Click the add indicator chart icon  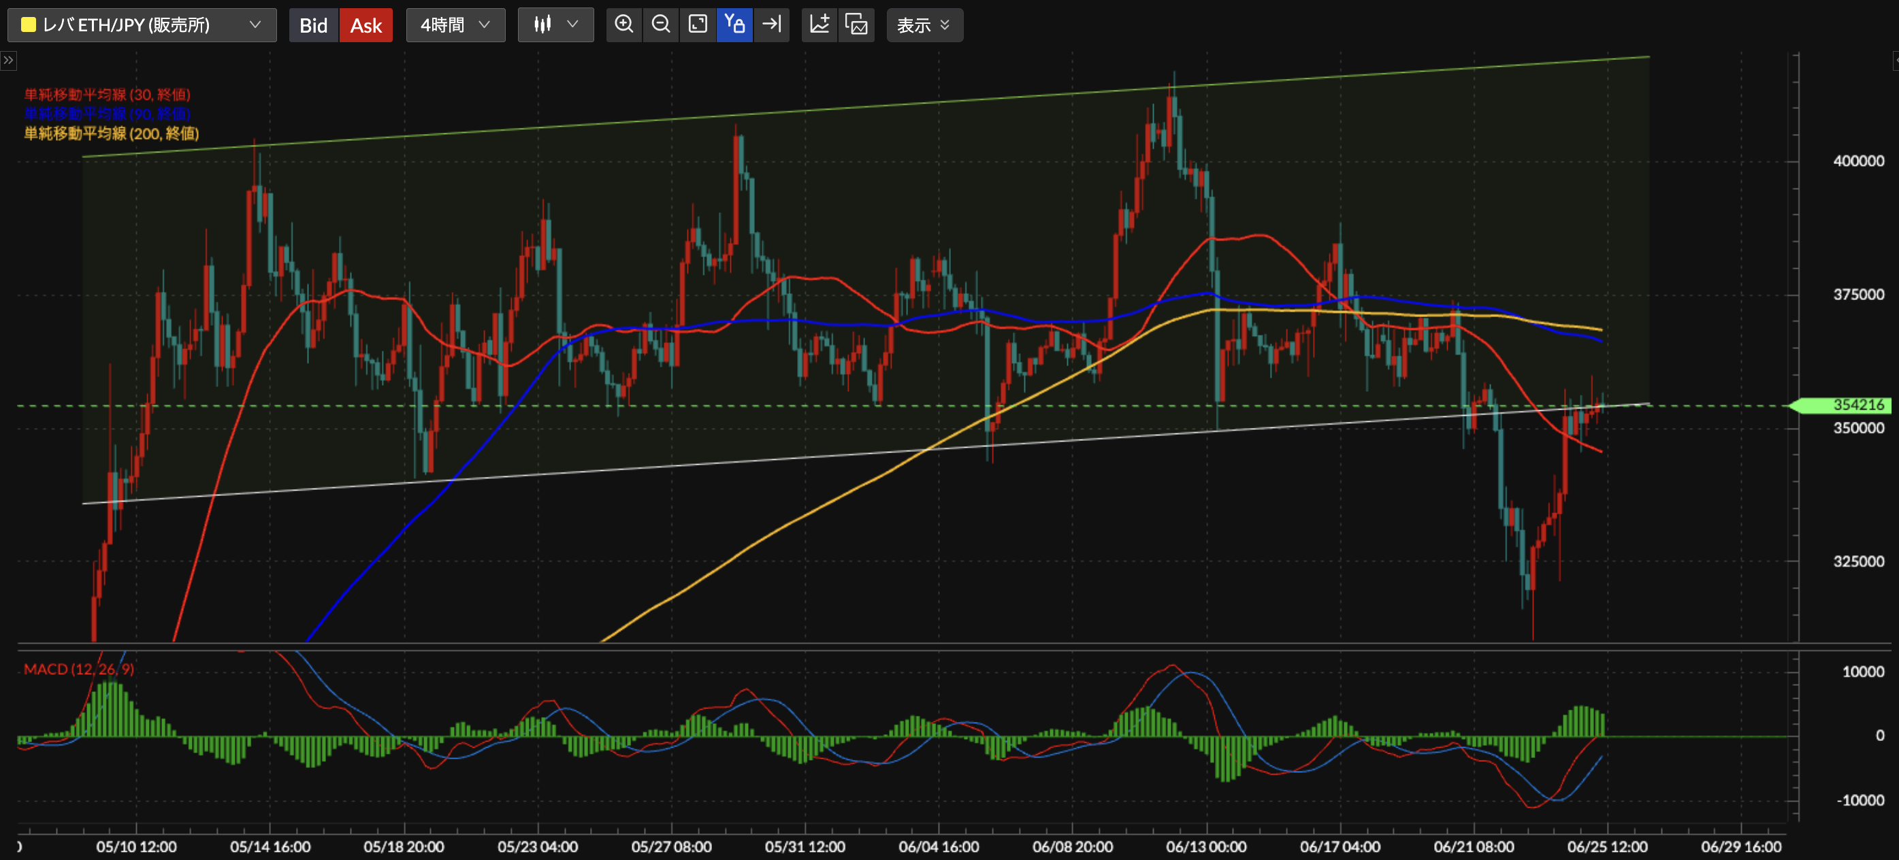[819, 24]
